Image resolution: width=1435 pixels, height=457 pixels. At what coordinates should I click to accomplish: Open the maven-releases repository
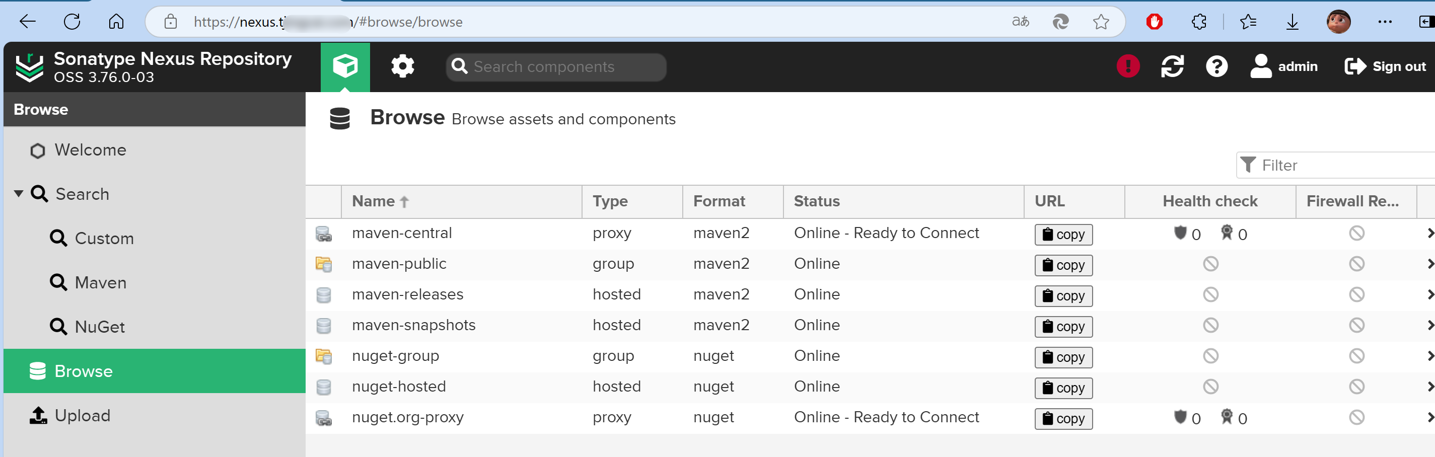point(407,294)
